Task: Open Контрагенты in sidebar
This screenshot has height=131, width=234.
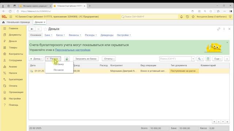Action: (16, 54)
